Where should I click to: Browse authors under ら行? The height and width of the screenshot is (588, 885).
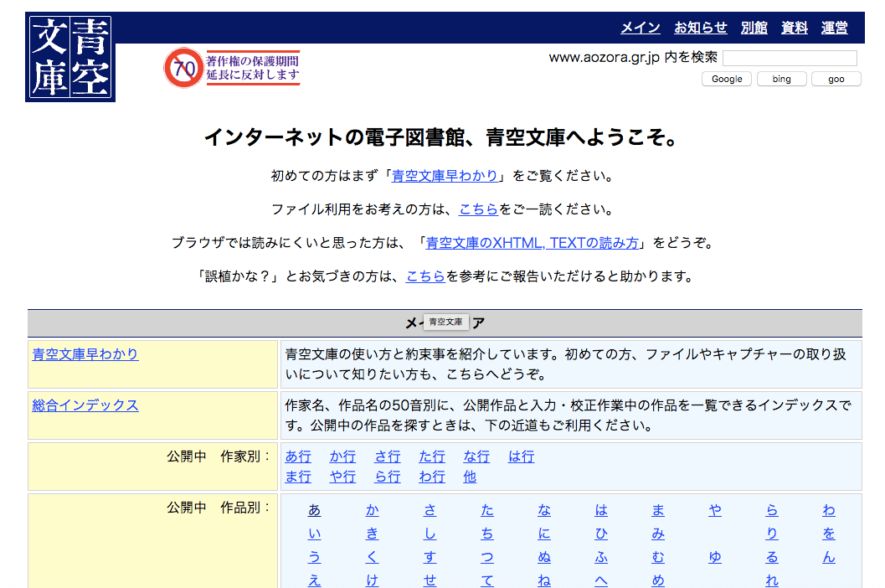click(388, 477)
